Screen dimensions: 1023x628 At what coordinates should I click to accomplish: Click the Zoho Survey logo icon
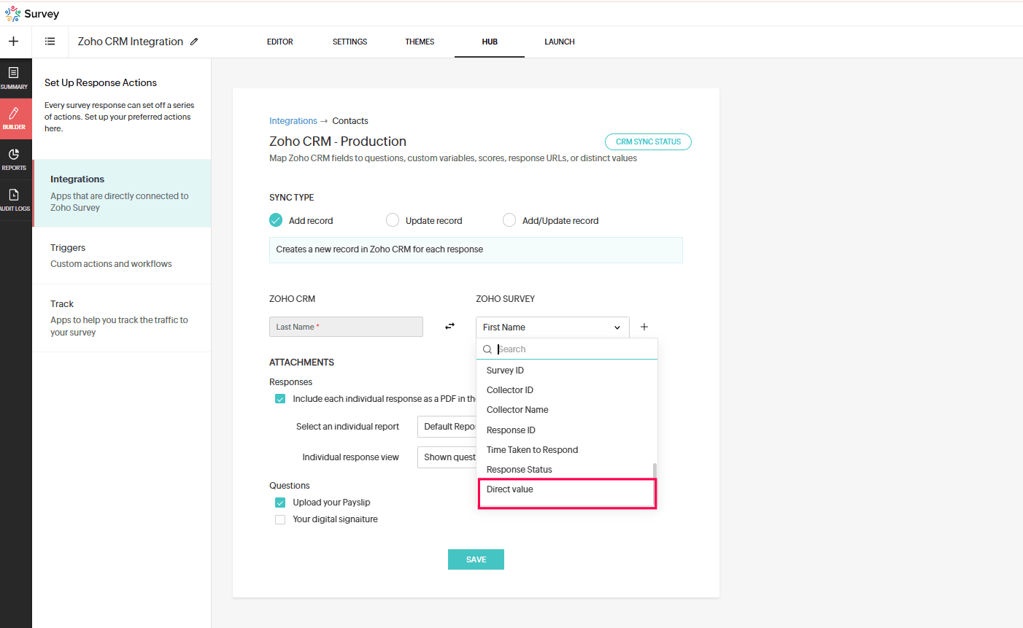click(x=13, y=14)
